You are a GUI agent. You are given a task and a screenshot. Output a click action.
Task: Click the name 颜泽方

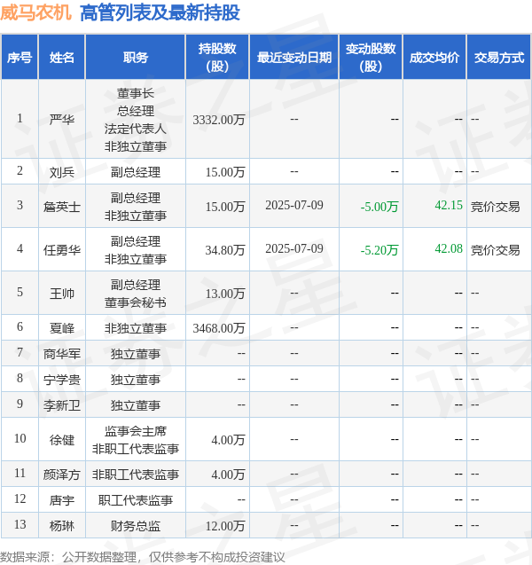[x=62, y=475]
